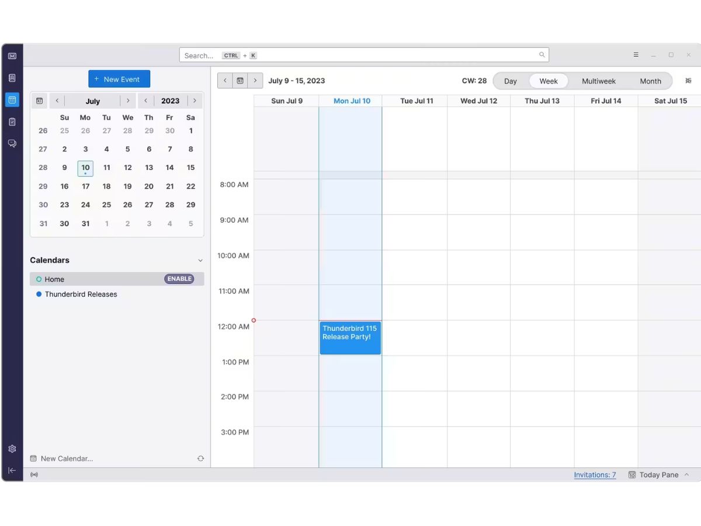
Task: Click the search magnifier icon
Action: pos(542,55)
